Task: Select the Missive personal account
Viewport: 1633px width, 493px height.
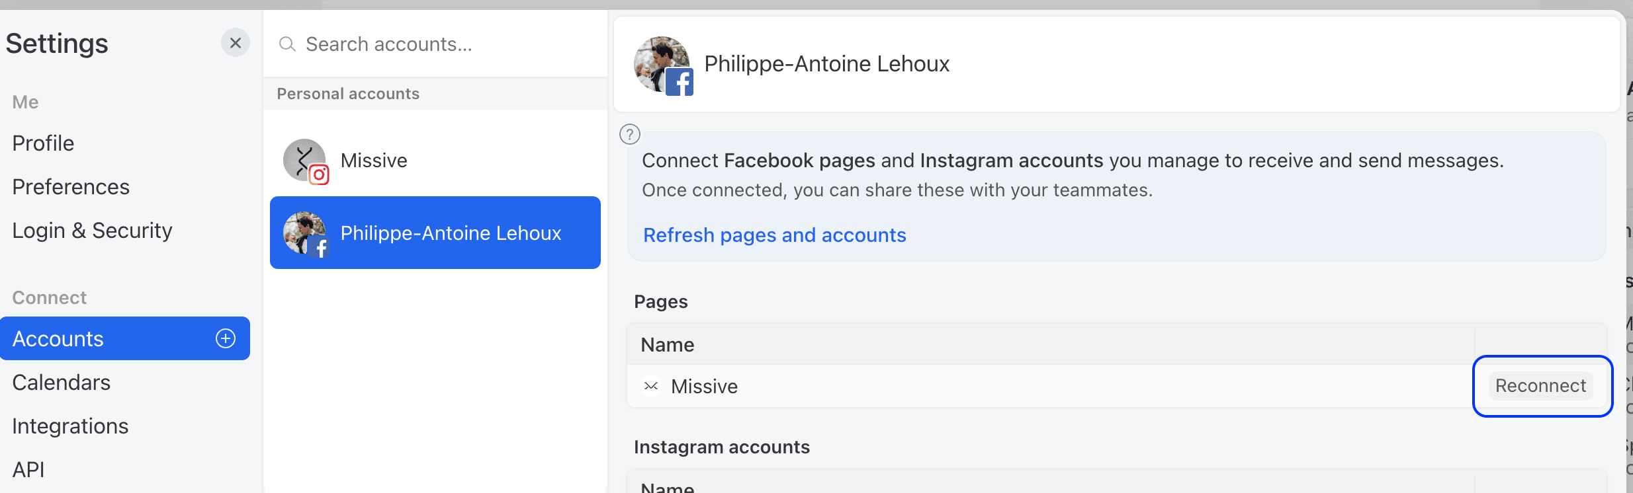Action: coord(374,161)
